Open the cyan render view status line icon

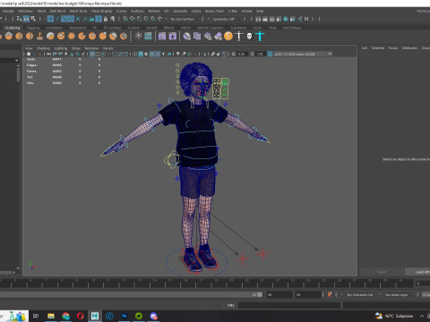point(286,19)
